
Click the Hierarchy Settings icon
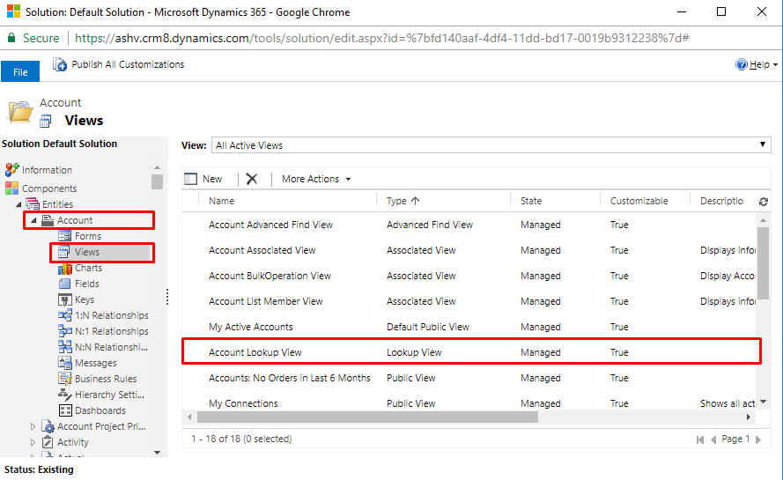click(x=65, y=395)
